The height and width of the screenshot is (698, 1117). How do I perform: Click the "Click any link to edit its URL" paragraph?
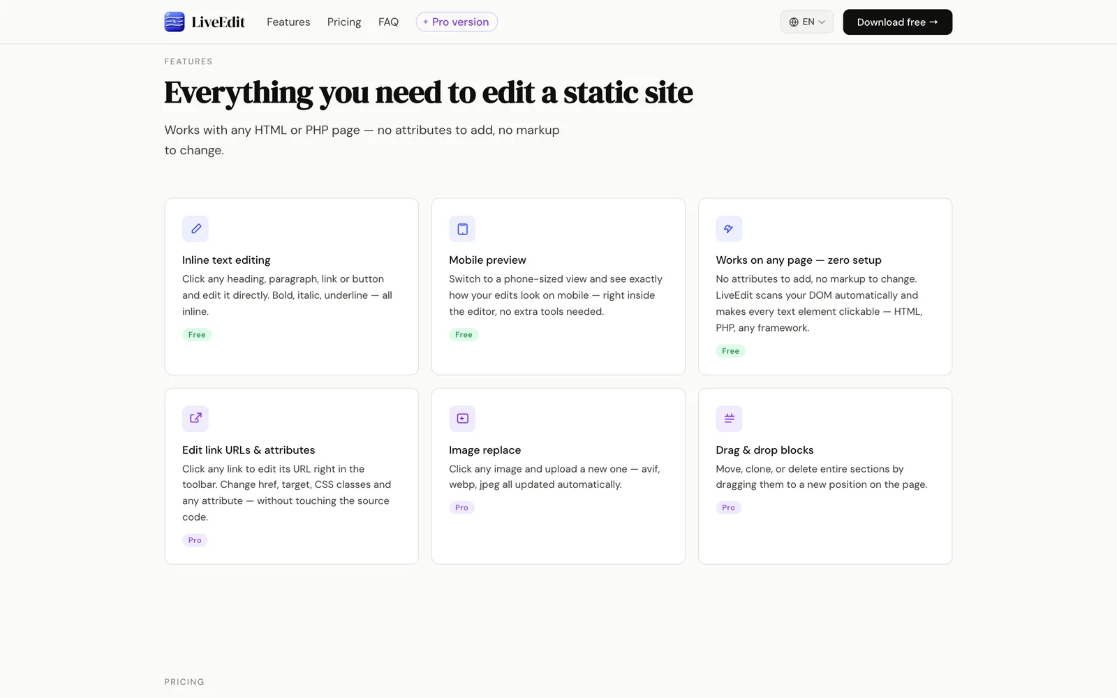286,493
